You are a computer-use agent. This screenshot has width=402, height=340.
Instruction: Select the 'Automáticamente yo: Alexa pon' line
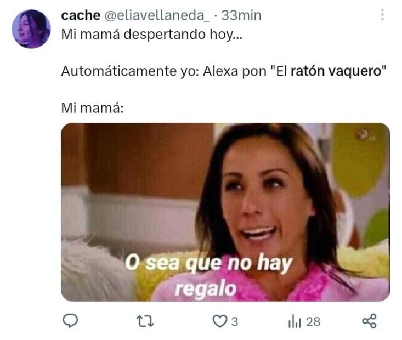(x=163, y=71)
